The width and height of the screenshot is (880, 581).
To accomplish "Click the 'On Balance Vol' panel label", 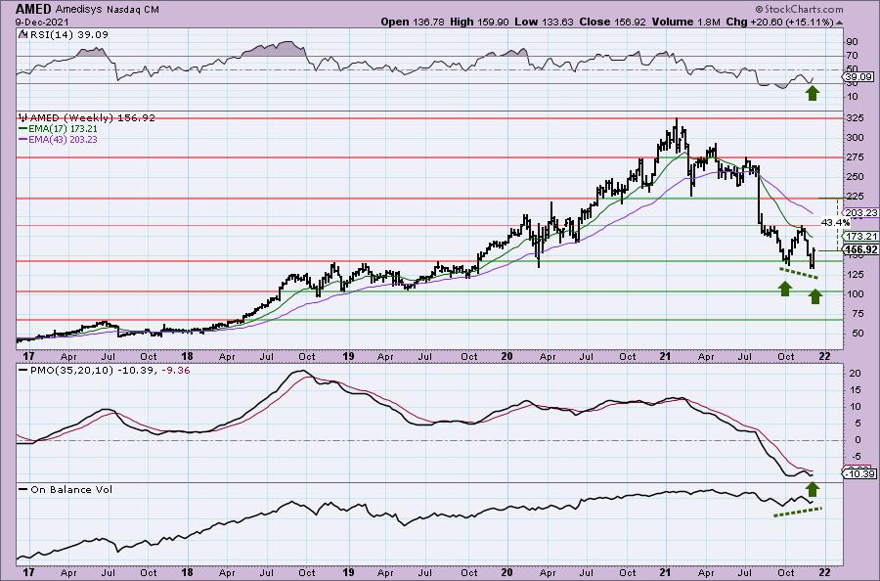I will pos(71,489).
